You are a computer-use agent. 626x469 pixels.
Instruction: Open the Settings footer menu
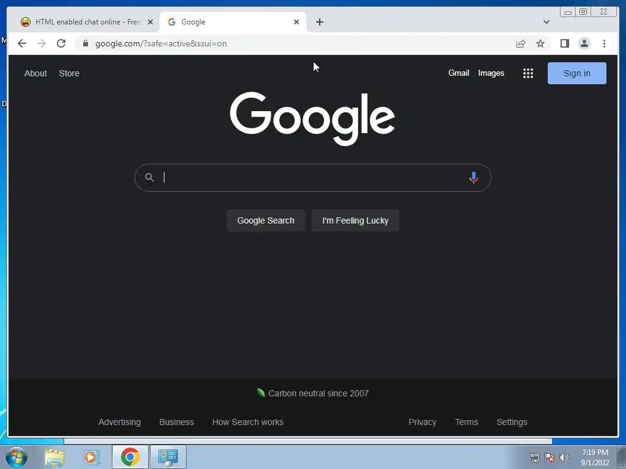[x=512, y=422]
